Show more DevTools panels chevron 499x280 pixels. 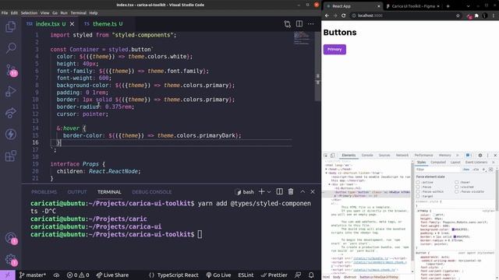[458, 156]
